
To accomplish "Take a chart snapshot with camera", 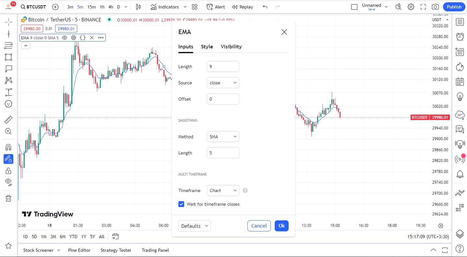I will tap(436, 7).
